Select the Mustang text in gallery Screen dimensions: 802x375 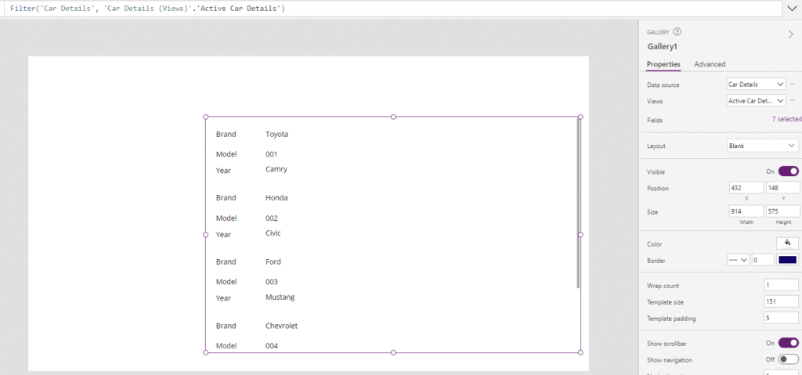pos(280,297)
